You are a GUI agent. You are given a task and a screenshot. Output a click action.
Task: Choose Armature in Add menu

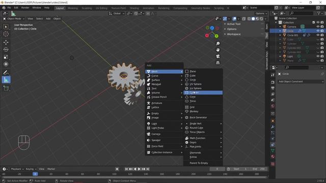click(164, 103)
